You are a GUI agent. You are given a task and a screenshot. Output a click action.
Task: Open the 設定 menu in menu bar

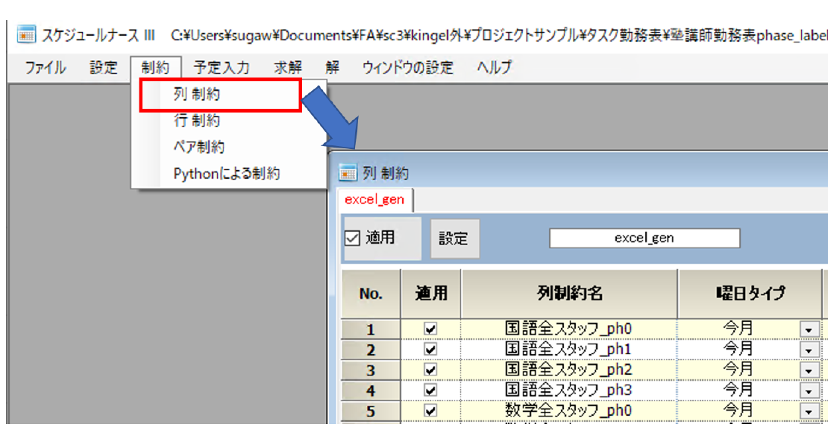(104, 68)
